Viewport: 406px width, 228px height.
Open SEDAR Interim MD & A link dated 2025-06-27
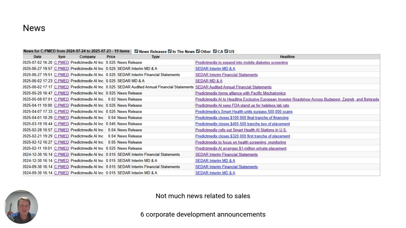215,68
